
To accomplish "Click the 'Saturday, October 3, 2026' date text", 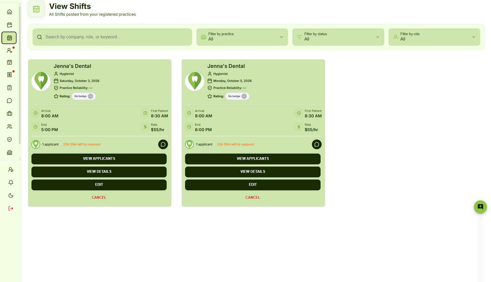I will pyautogui.click(x=79, y=81).
